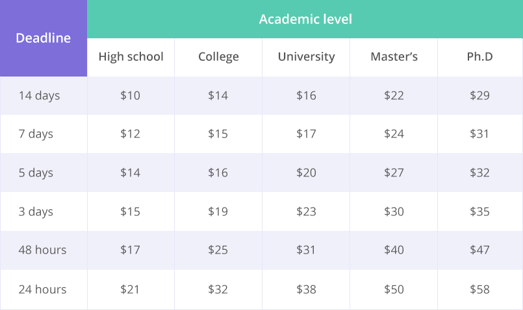Image resolution: width=523 pixels, height=310 pixels.
Task: Pick the $10 High school price
Action: [130, 95]
